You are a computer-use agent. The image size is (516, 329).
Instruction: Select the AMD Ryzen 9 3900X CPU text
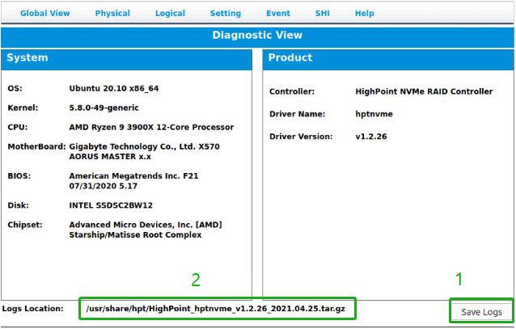coord(151,128)
